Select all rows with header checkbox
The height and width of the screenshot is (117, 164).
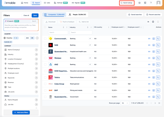click(x=45, y=27)
